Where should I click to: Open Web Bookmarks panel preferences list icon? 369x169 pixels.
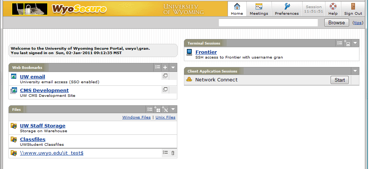pos(157,67)
